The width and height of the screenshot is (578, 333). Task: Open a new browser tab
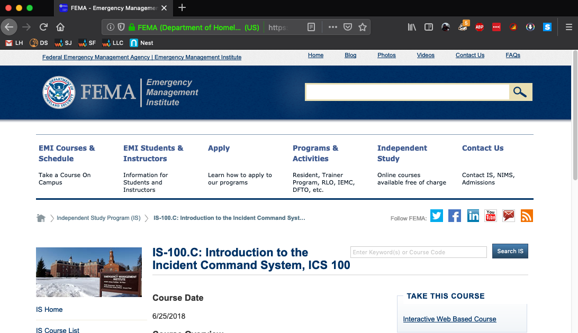[182, 7]
